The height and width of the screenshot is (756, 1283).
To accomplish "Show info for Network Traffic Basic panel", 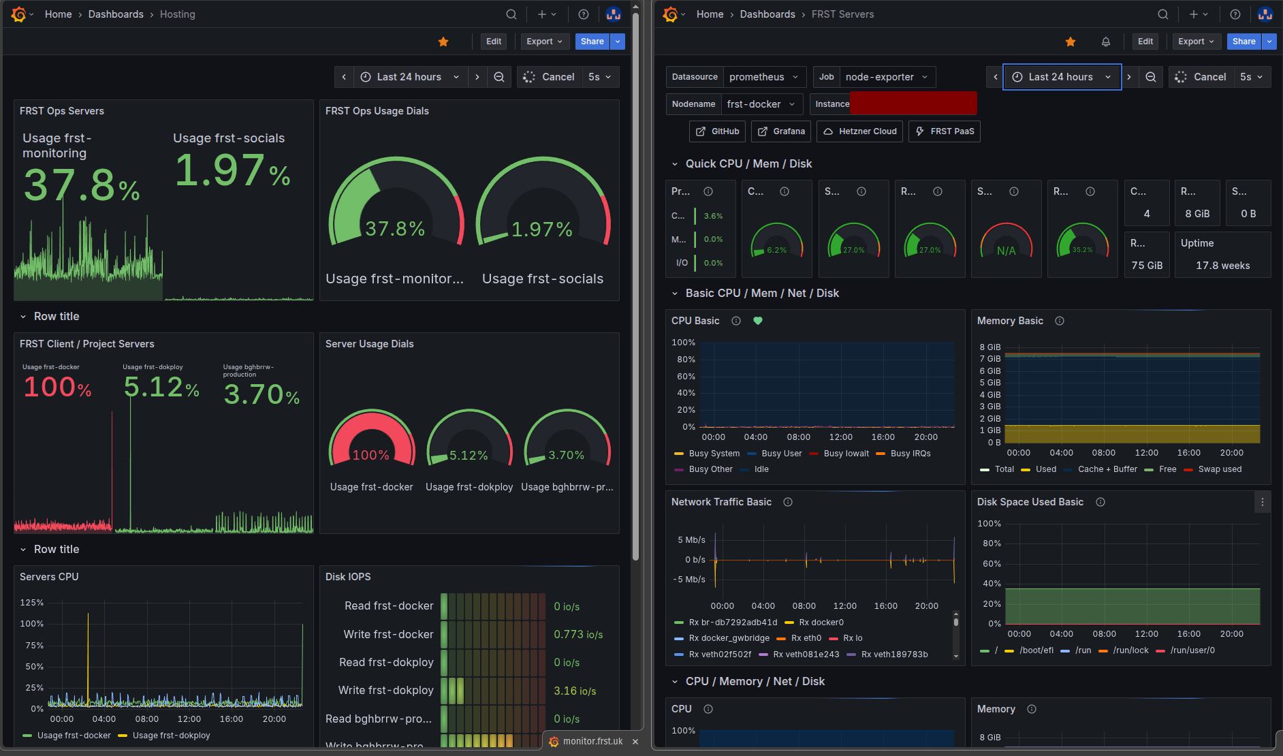I will click(788, 502).
